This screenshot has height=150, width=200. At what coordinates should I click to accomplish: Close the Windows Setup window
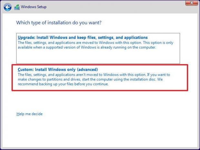[192, 3]
